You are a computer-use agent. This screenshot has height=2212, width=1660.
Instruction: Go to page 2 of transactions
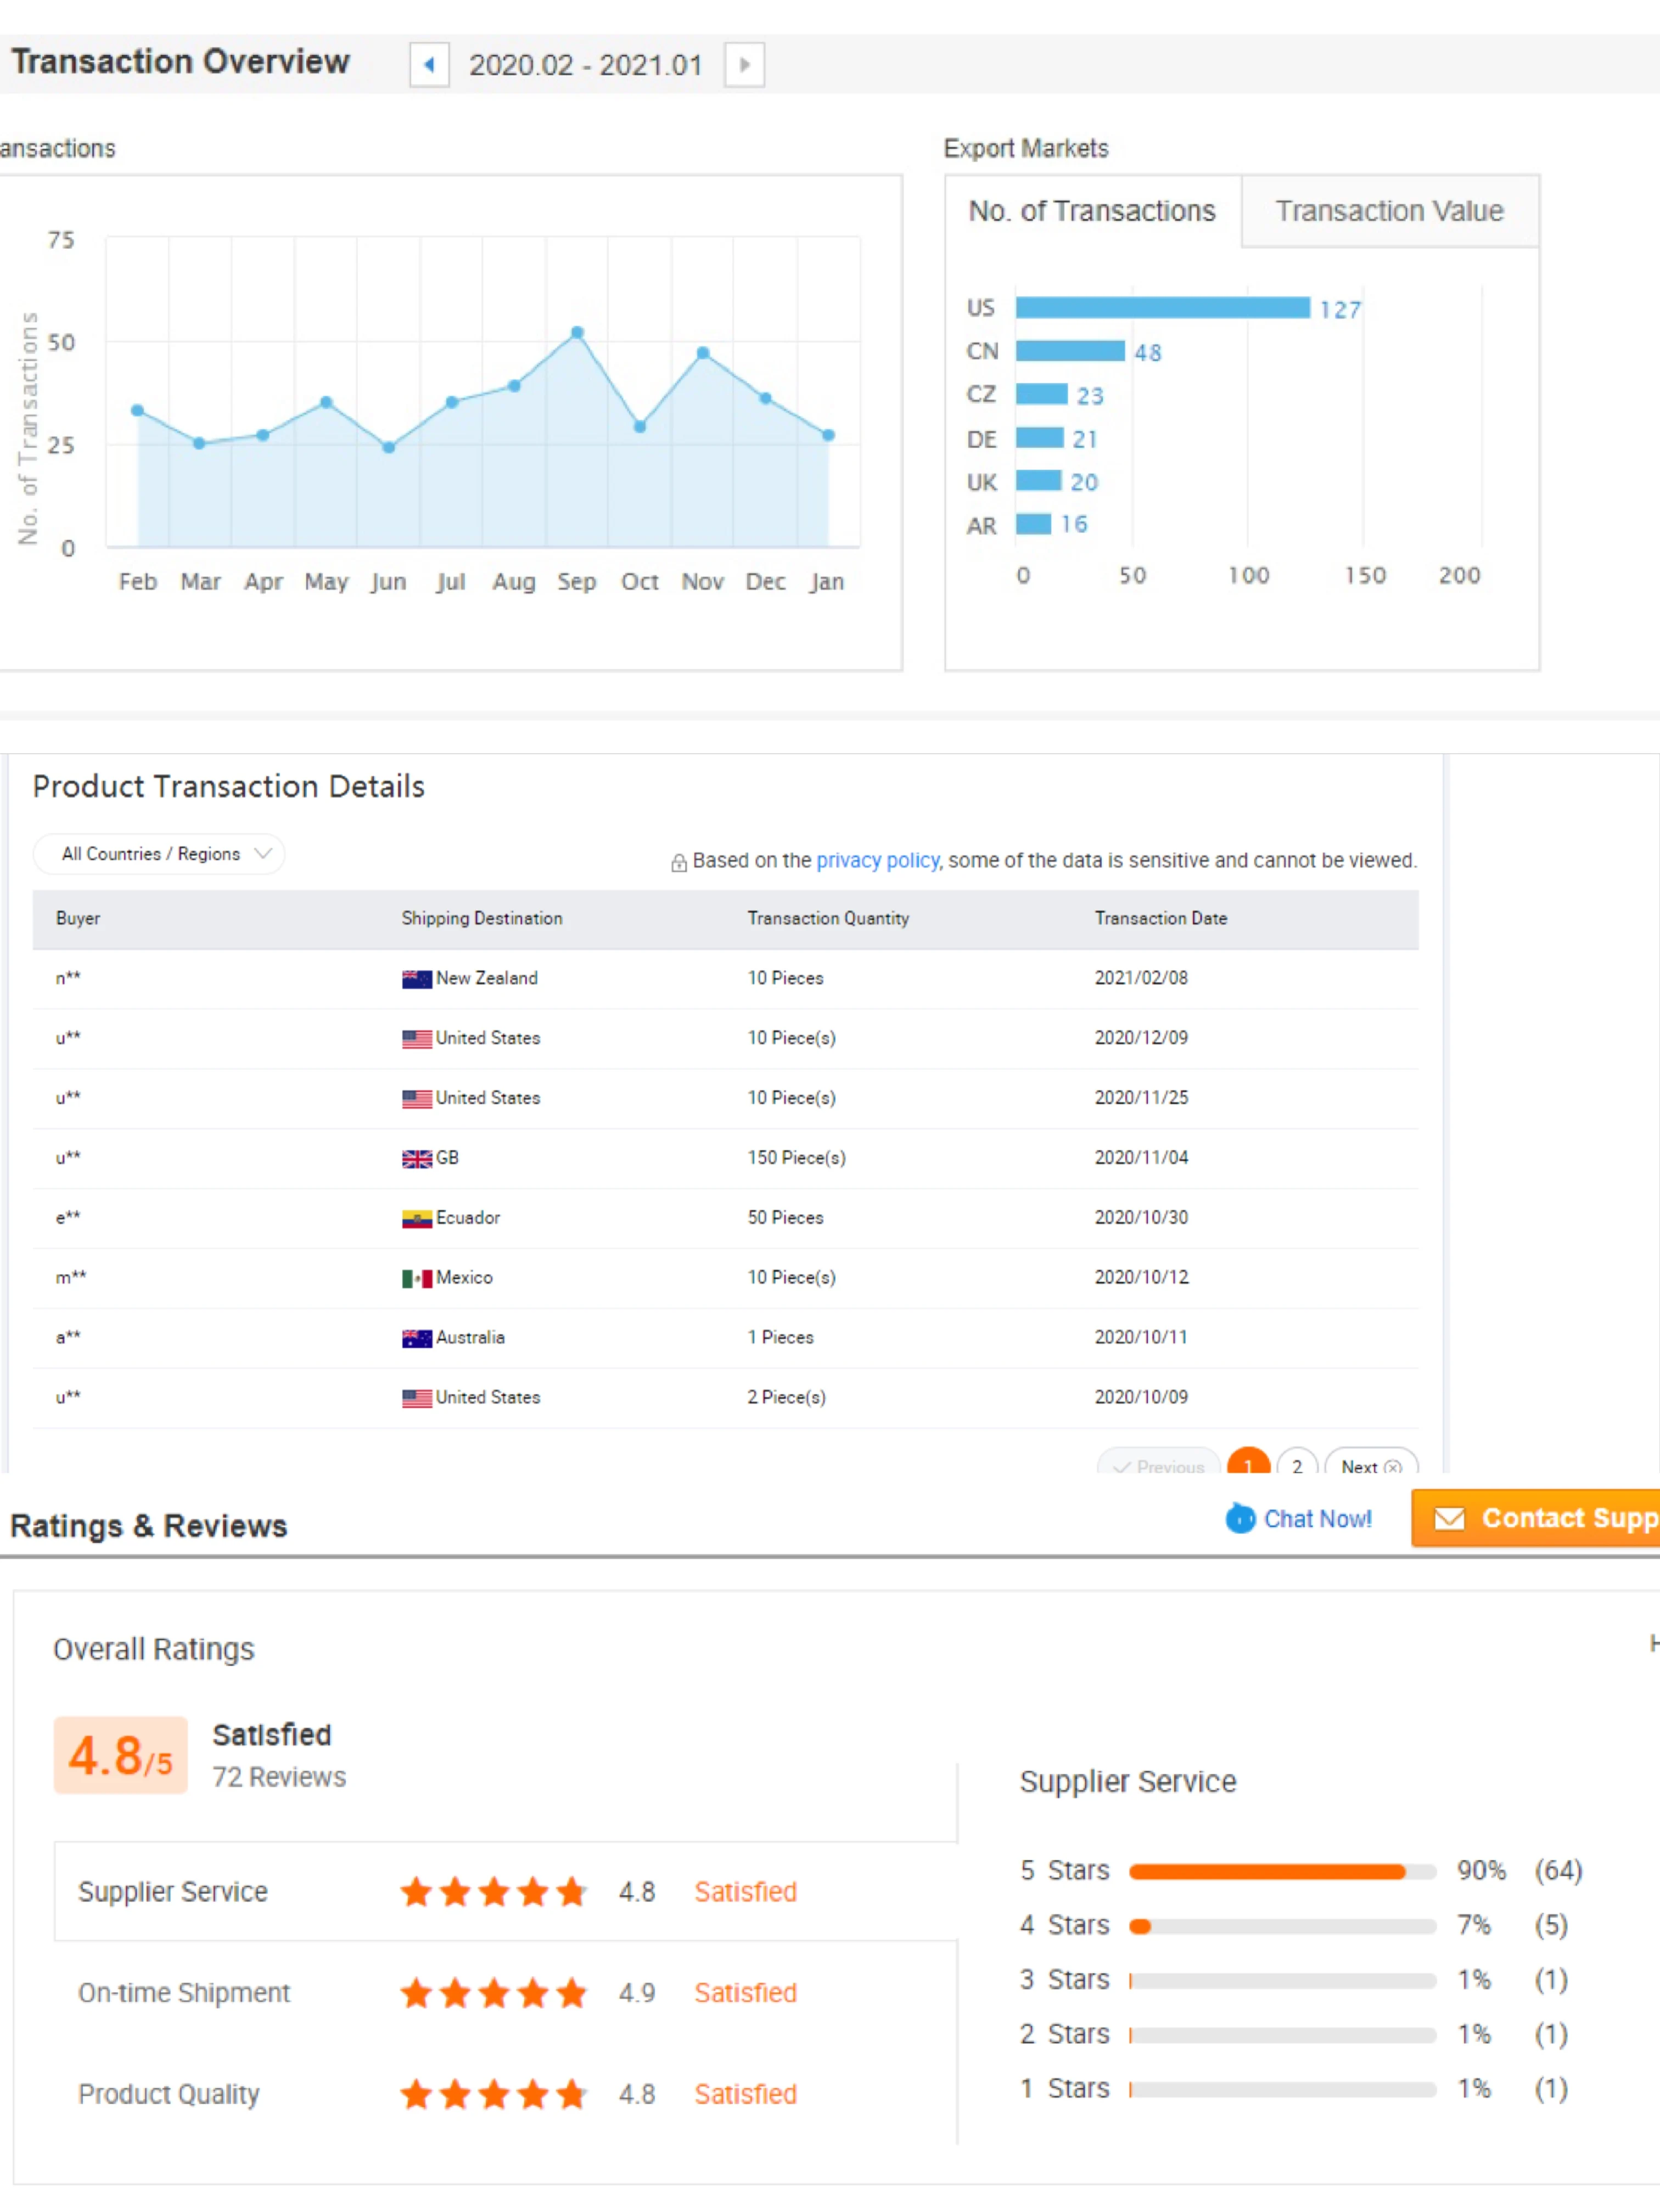(x=1296, y=1465)
